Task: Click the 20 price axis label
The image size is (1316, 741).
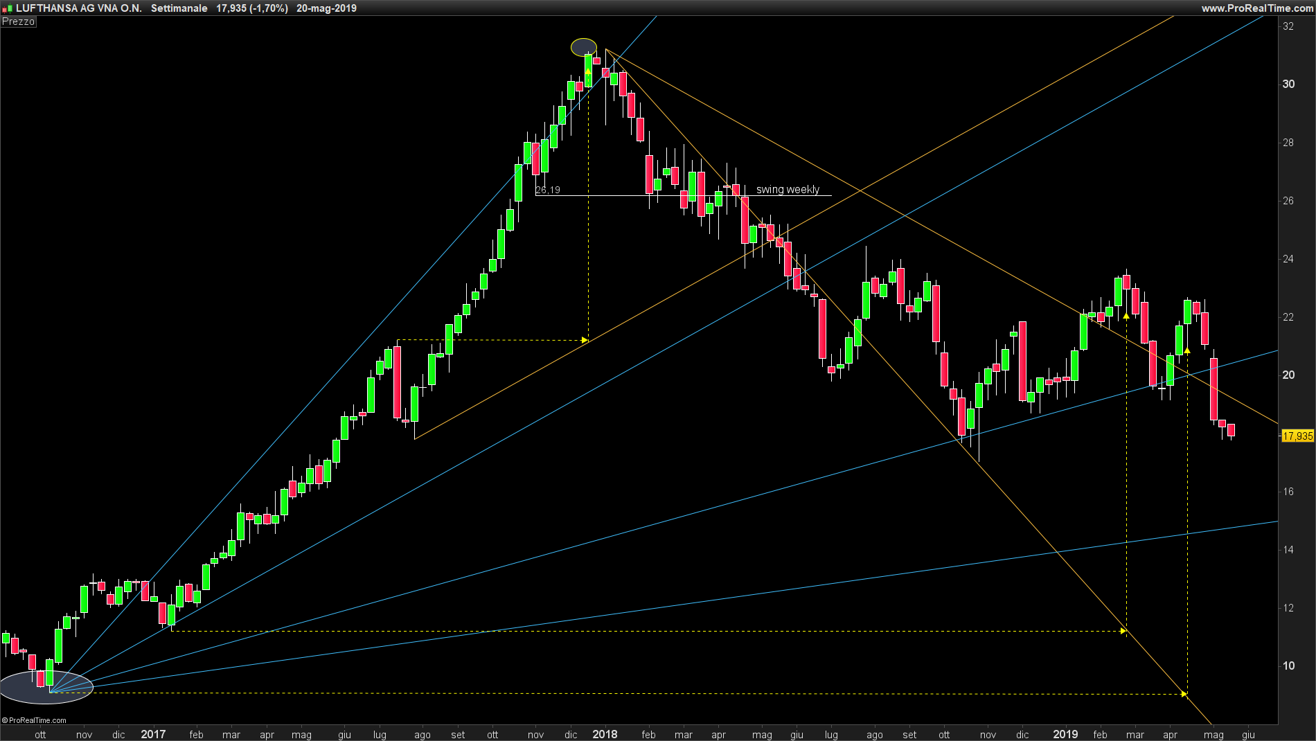Action: click(x=1288, y=375)
